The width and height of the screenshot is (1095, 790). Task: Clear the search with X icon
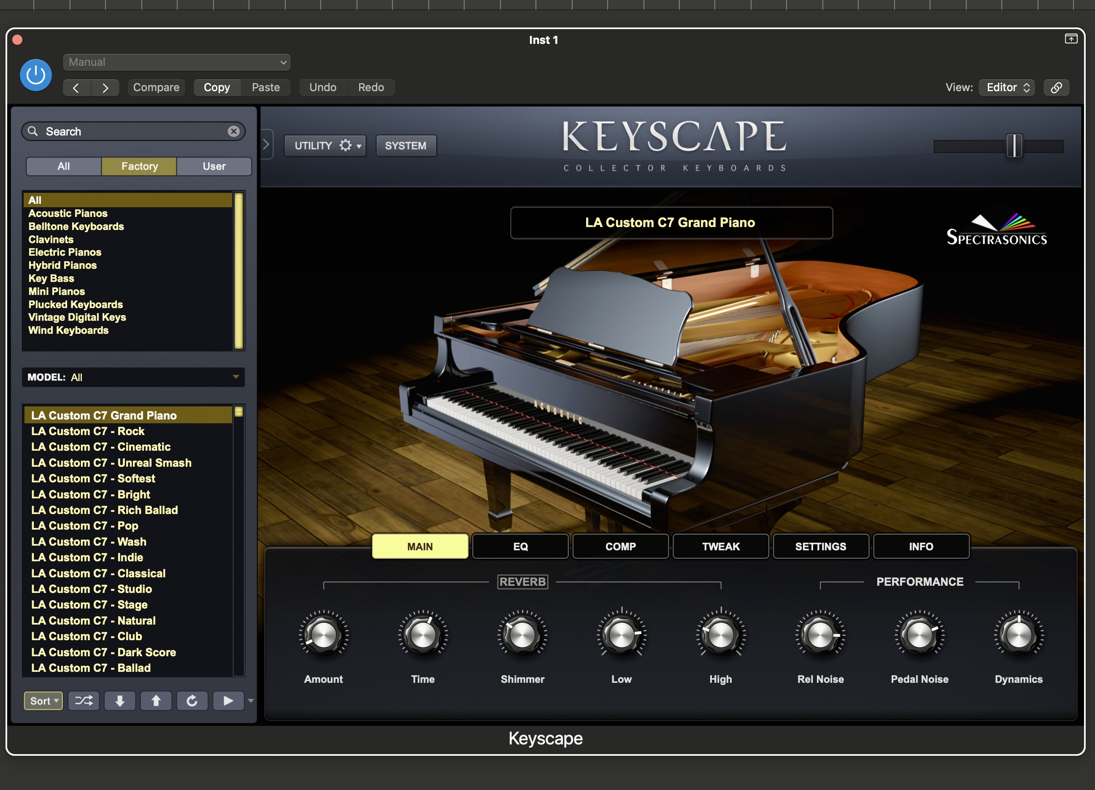[234, 131]
